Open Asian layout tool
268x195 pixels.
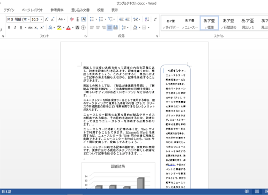pos(136,19)
